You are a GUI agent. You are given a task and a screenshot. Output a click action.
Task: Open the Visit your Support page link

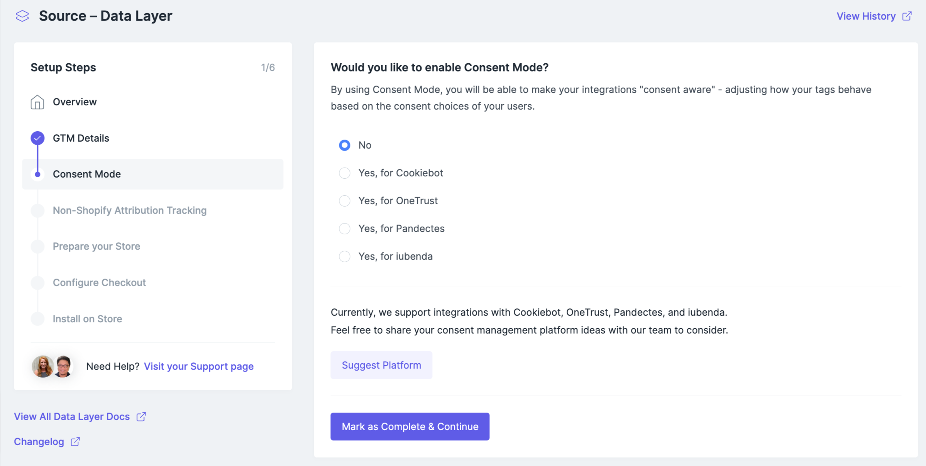coord(199,366)
